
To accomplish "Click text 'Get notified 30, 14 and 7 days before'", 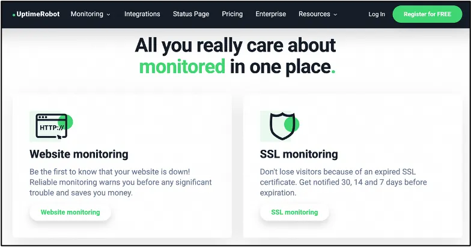I will tap(363, 182).
